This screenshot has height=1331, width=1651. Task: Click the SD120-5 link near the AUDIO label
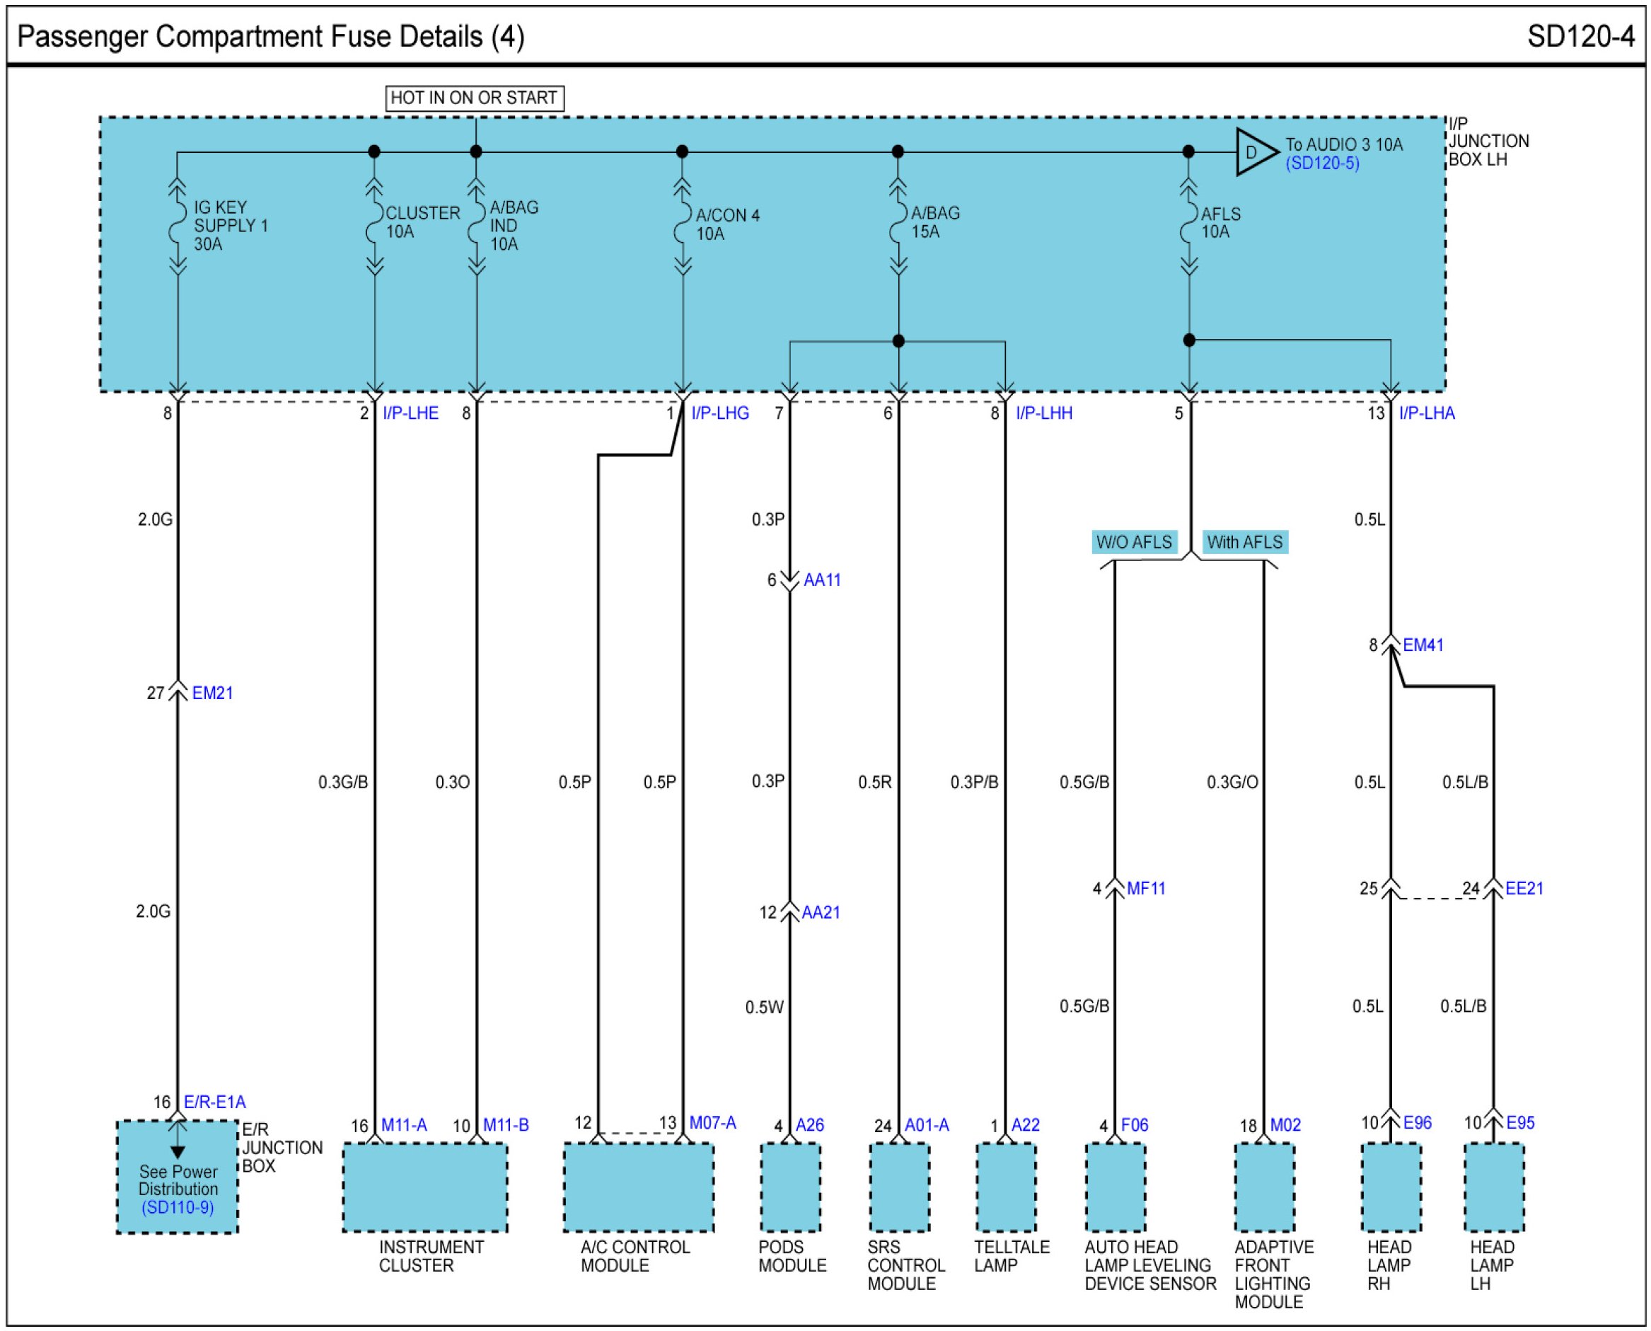point(1321,163)
